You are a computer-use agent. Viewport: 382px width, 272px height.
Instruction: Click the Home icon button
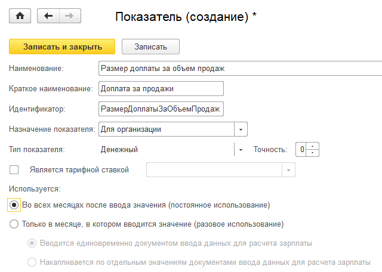pyautogui.click(x=19, y=16)
